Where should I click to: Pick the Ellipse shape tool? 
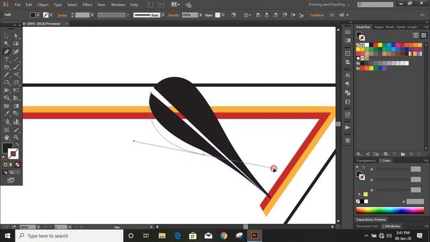(x=7, y=67)
